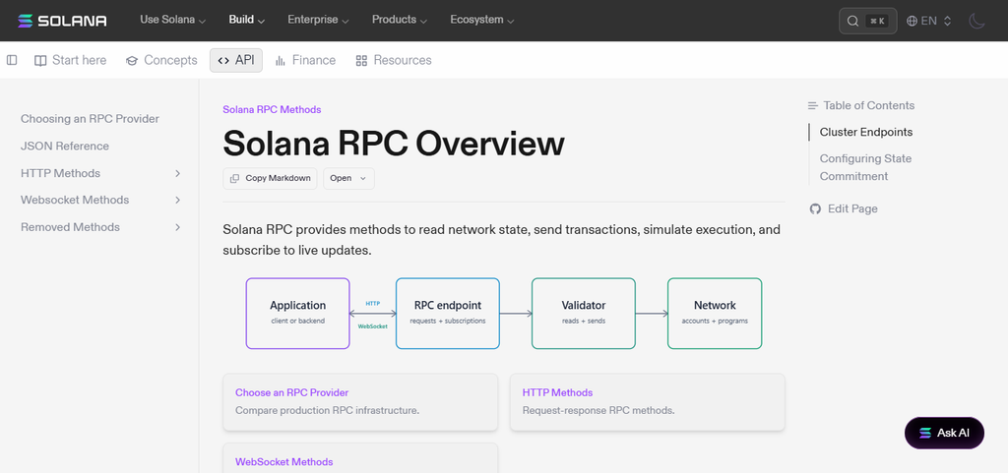The image size is (1008, 473).
Task: Open the WebSocket Methods card
Action: tap(360, 457)
